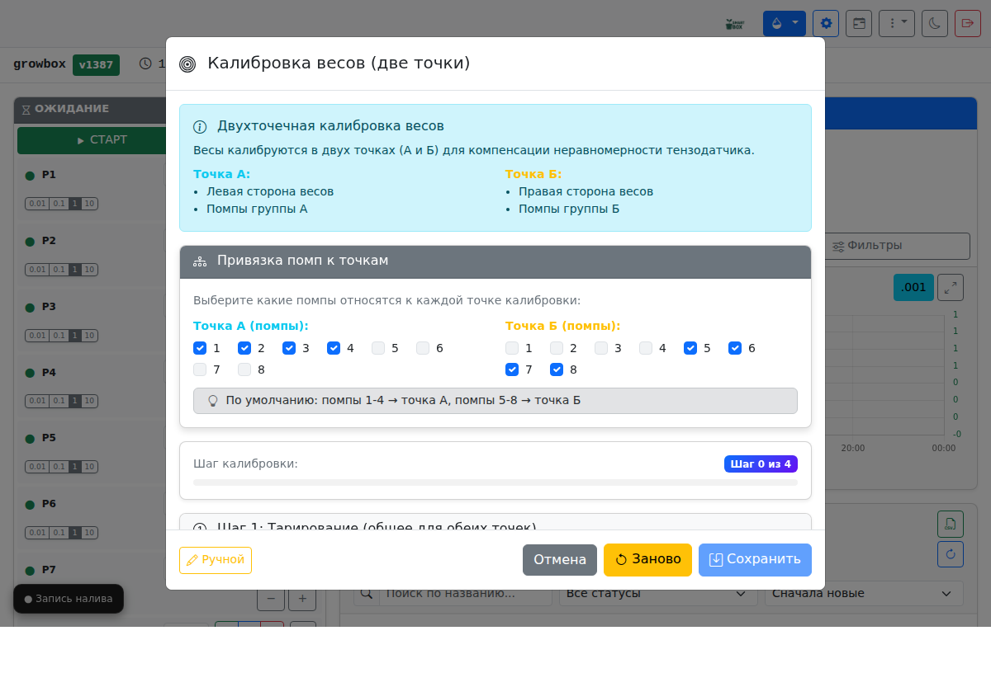Select 0.01 step for pump P1

pos(37,204)
